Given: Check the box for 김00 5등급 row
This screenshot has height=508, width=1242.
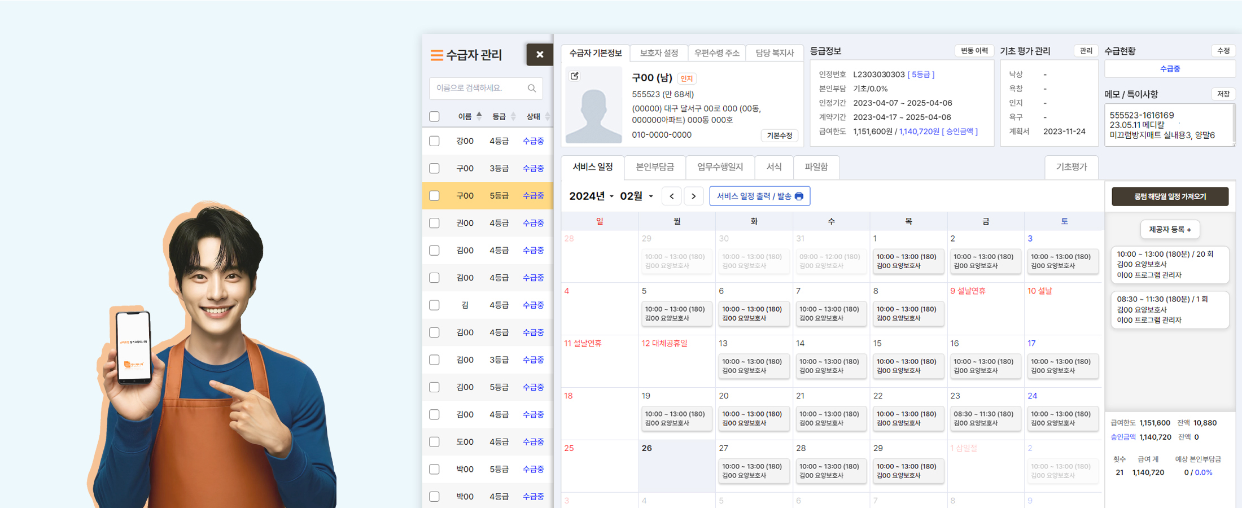Looking at the screenshot, I should pyautogui.click(x=434, y=387).
